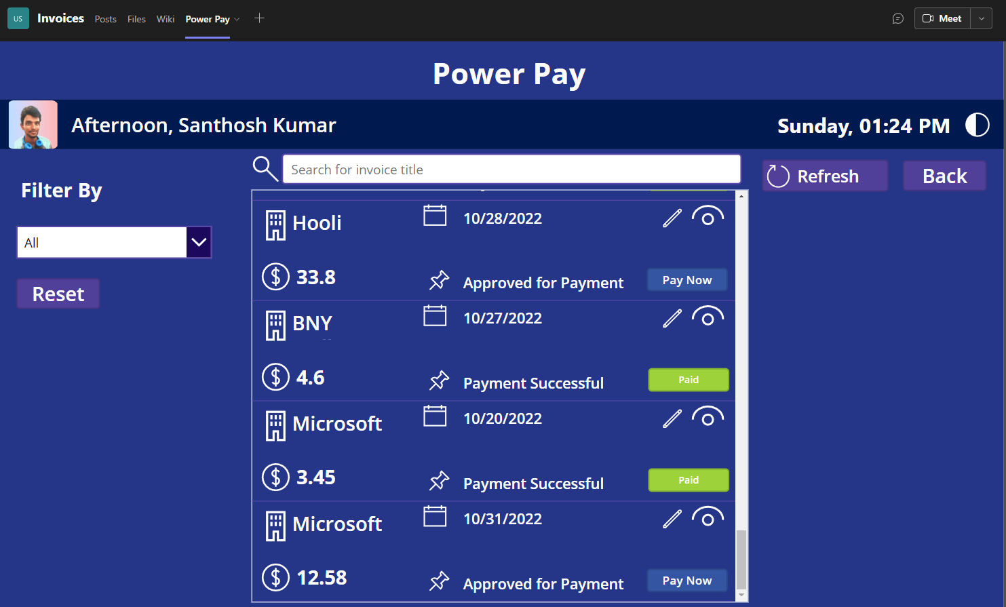The width and height of the screenshot is (1006, 607).
Task: Click the Paid button for Microsoft 3.45
Action: click(x=689, y=480)
